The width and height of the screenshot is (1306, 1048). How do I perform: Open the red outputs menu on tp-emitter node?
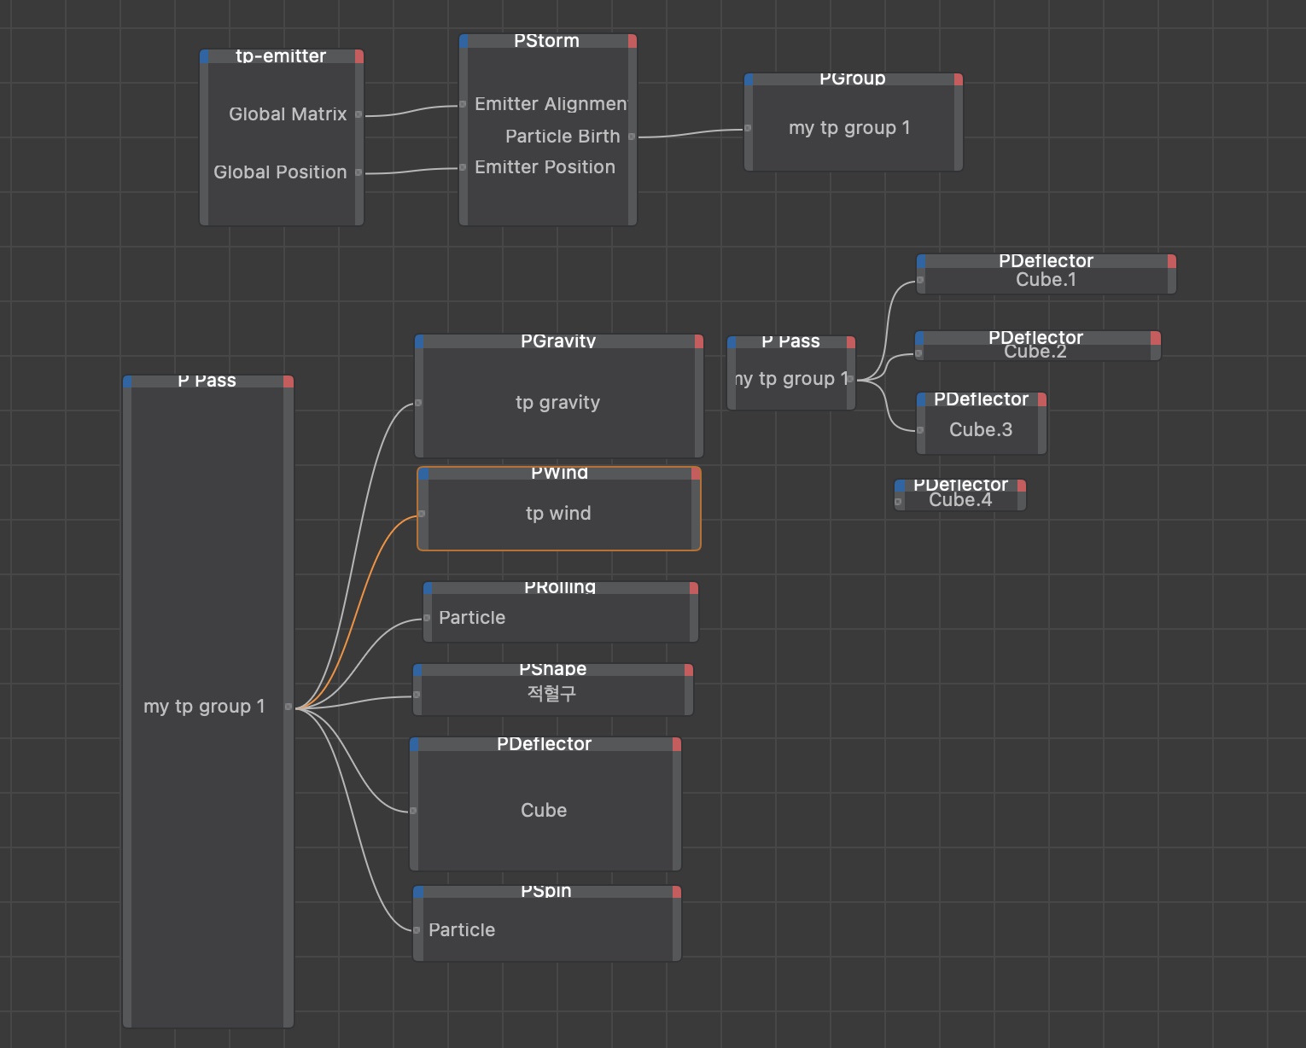click(x=359, y=56)
